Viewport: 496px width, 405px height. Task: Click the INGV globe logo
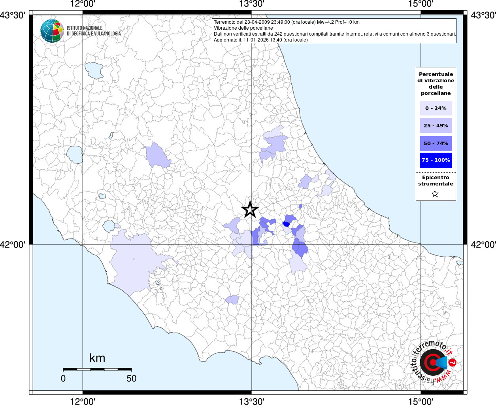click(x=52, y=31)
